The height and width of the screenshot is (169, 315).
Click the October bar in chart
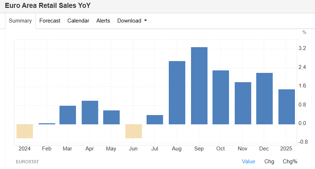point(221,97)
